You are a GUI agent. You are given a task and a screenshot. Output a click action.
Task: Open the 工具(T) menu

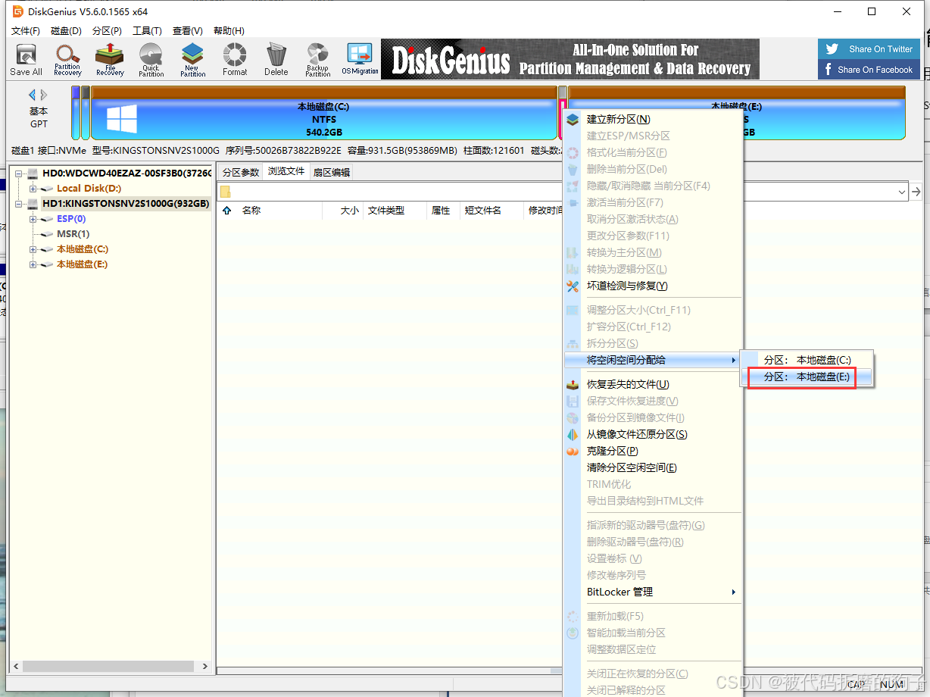click(x=147, y=31)
